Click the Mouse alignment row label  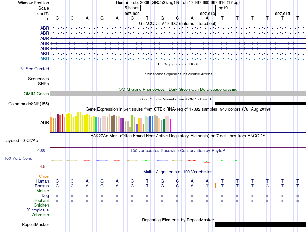[x=43, y=191]
